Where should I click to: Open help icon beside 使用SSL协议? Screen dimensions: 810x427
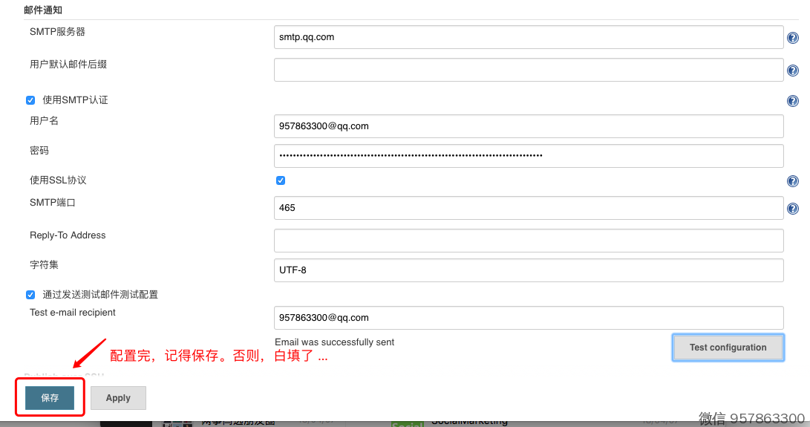(x=793, y=181)
